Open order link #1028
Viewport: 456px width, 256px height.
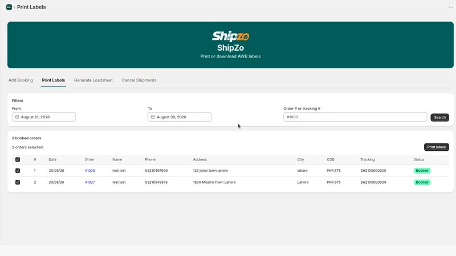[x=90, y=171]
